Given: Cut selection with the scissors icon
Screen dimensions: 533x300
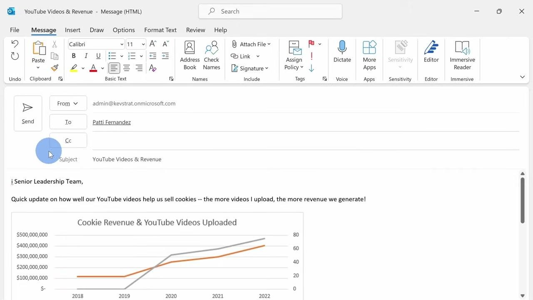Looking at the screenshot, I should click(54, 44).
